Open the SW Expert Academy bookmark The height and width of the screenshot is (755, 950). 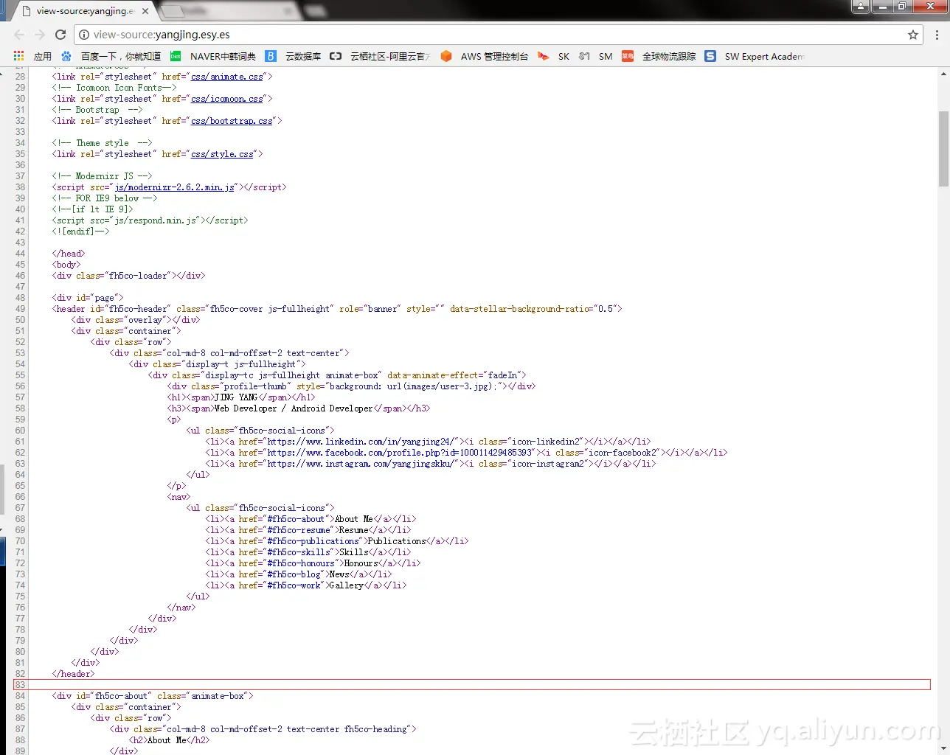[x=755, y=56]
